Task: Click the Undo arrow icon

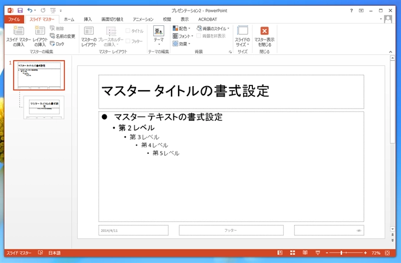Action: (30, 11)
